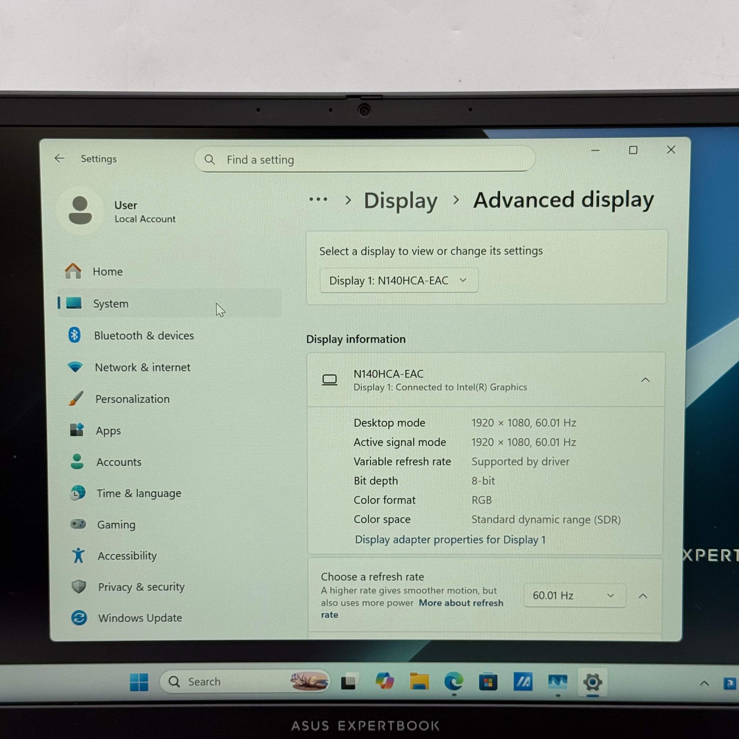
Task: Click the Find a setting field
Action: 364,159
